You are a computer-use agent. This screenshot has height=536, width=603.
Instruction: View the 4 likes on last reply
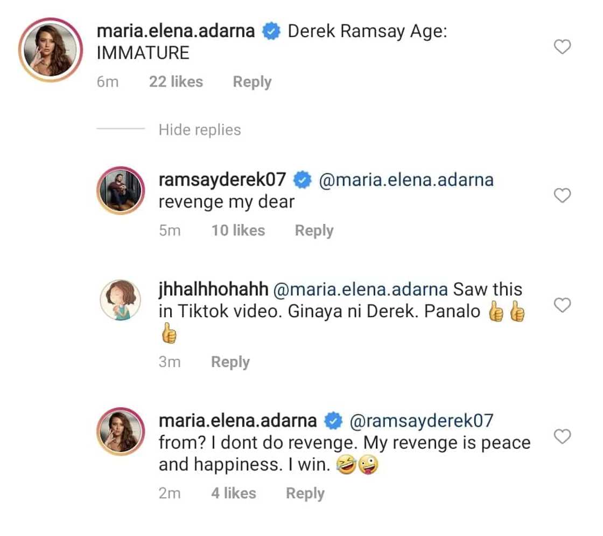coord(233,493)
